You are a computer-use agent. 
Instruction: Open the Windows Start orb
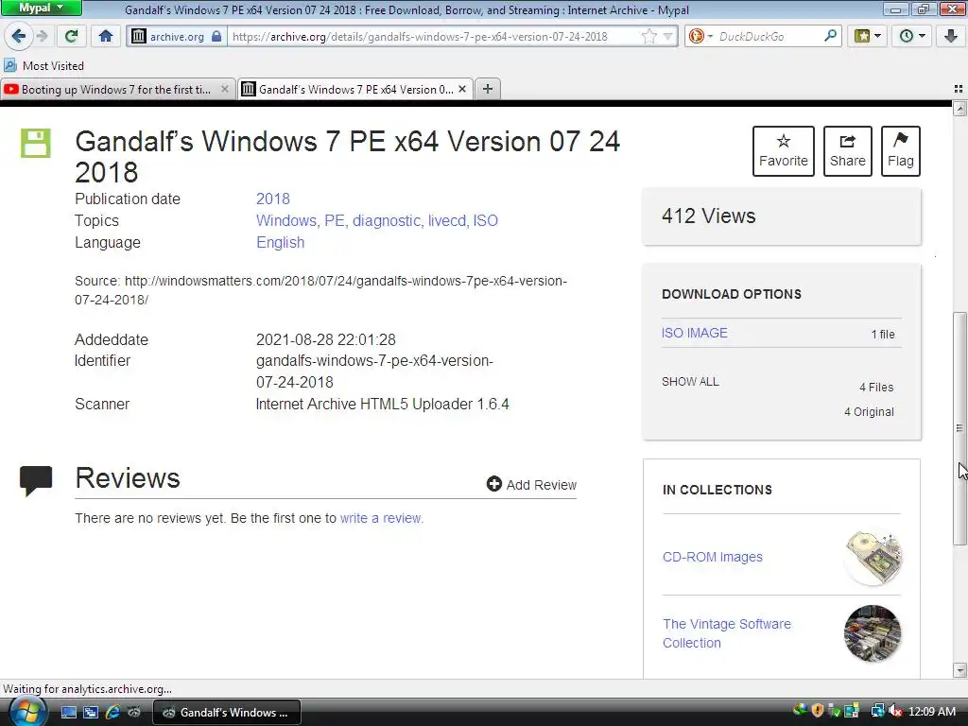point(26,711)
